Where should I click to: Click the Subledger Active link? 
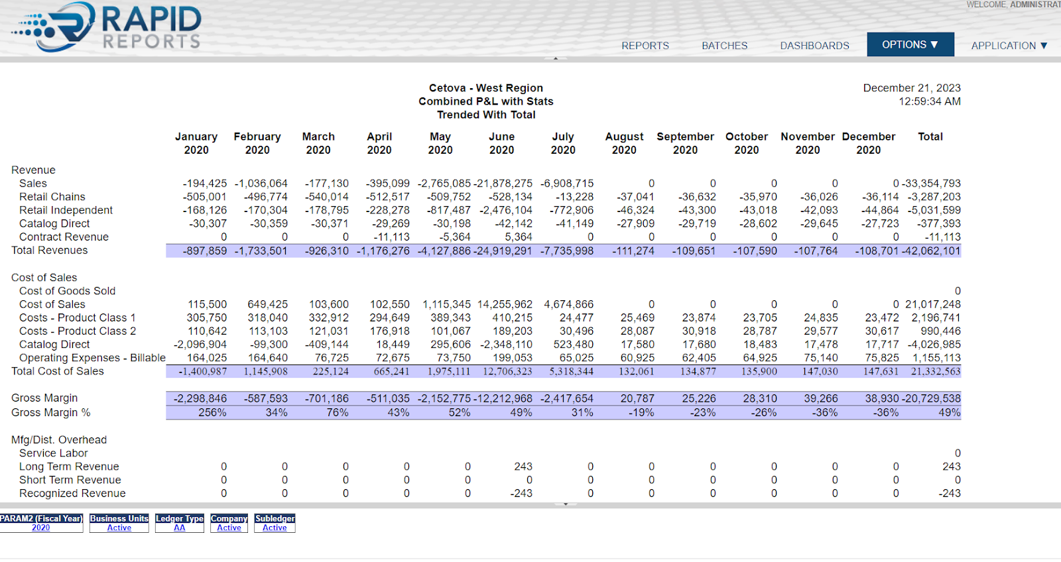point(275,528)
